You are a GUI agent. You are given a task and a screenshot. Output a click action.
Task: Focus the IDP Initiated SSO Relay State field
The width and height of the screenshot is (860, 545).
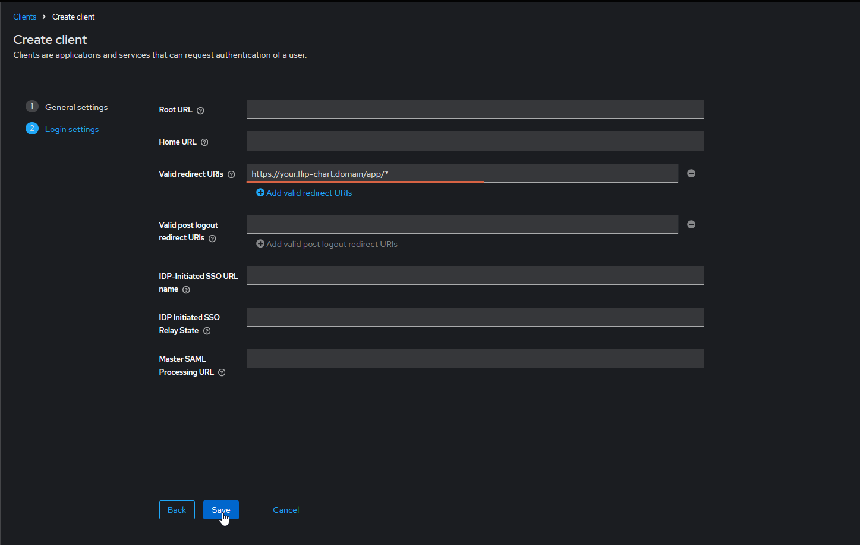475,317
